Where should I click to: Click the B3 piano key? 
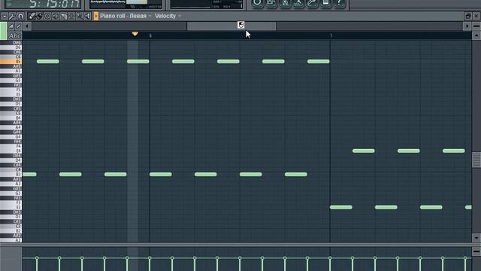(11, 174)
